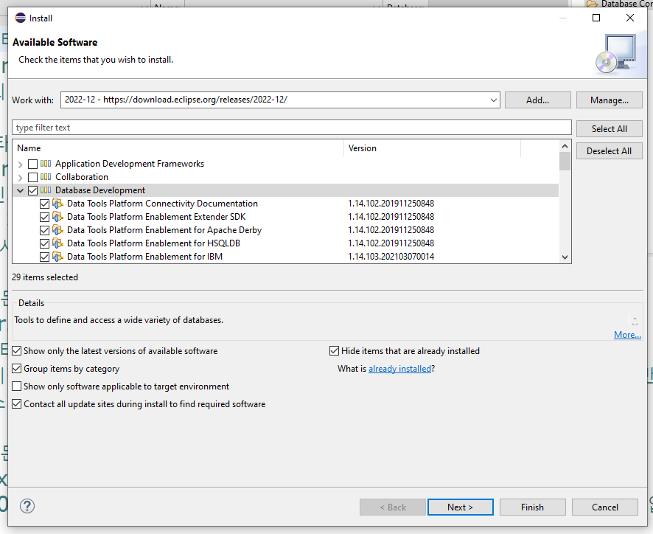Open the More... details link

(x=627, y=335)
